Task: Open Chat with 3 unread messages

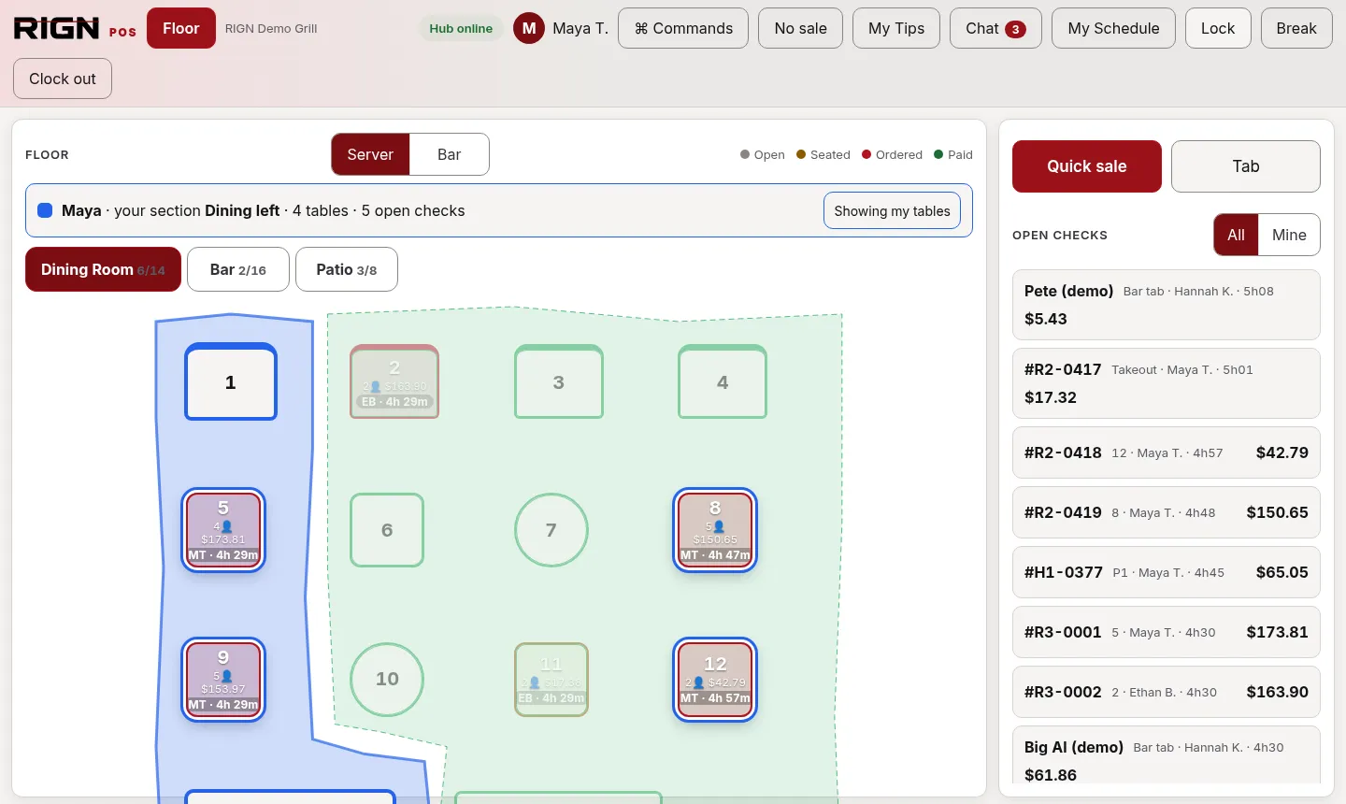Action: [995, 28]
